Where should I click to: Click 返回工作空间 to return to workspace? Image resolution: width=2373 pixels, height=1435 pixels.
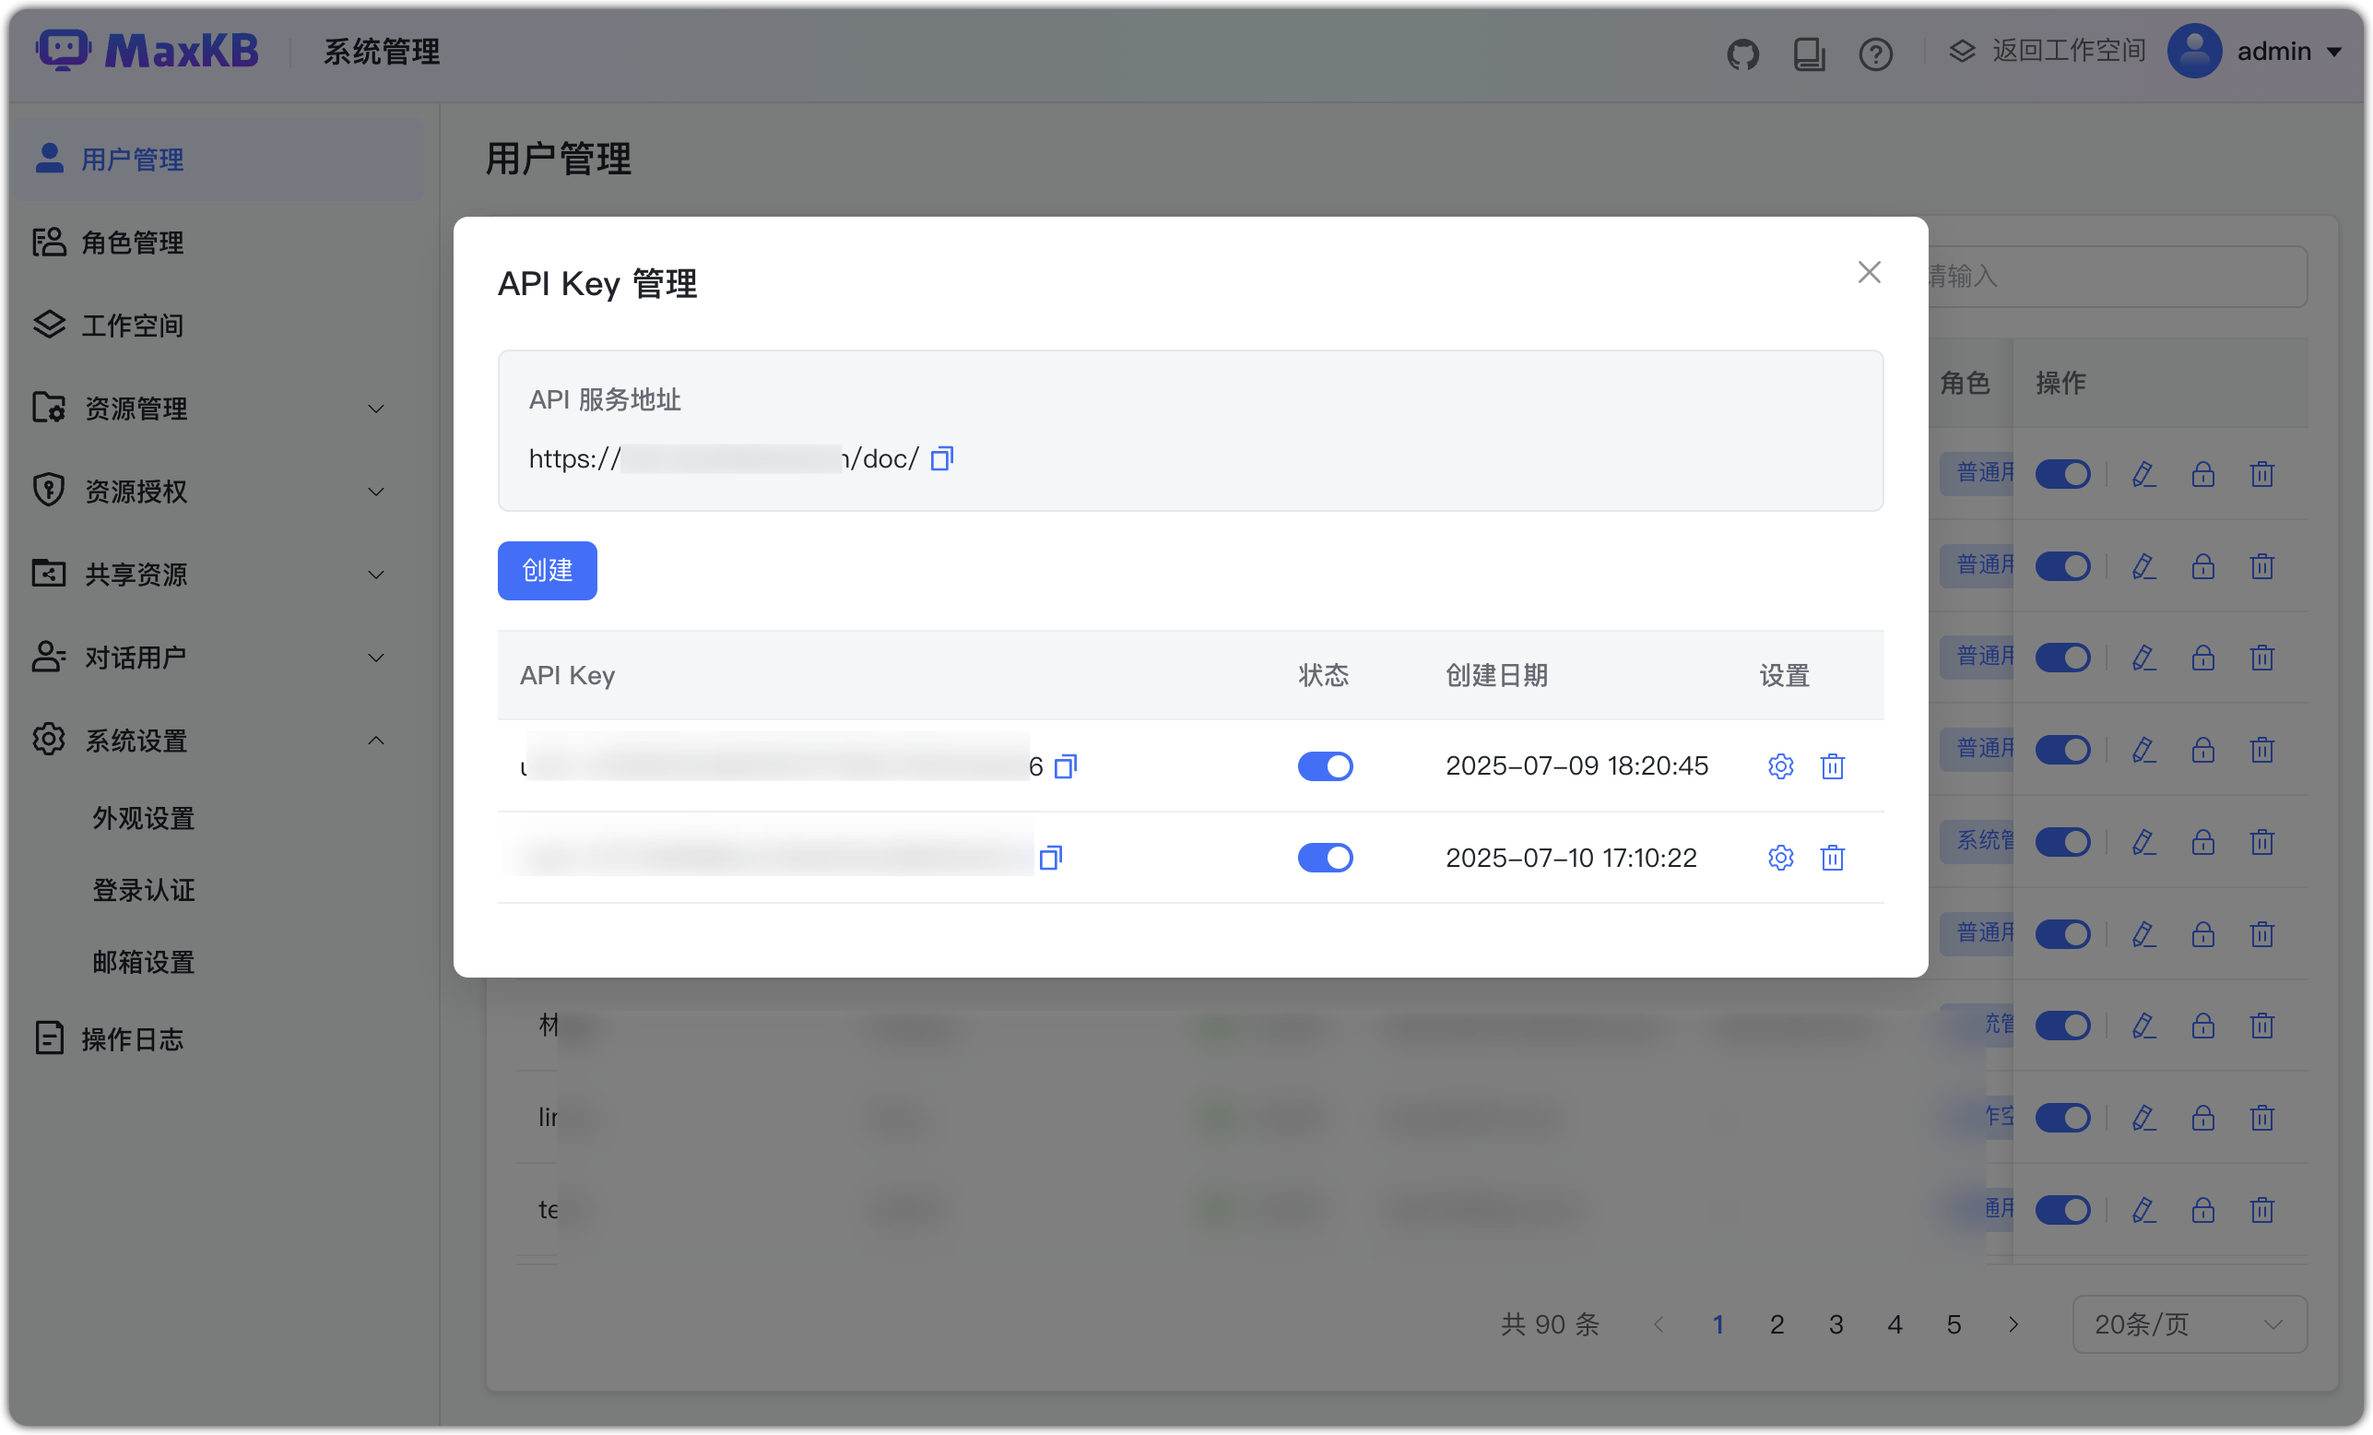click(x=2048, y=51)
